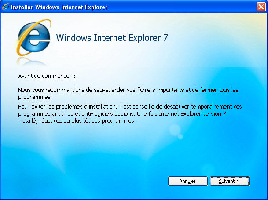Click the empty blue title bar area
The image size is (268, 200).
tap(181, 7)
